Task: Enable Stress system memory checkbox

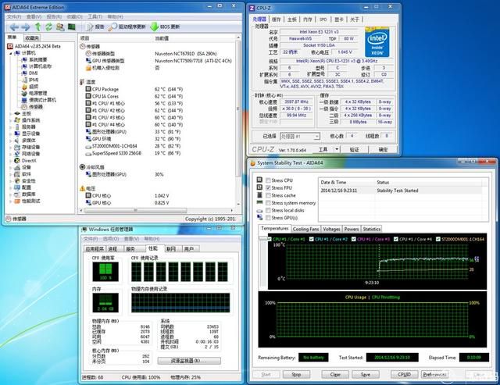Action: [x=268, y=203]
